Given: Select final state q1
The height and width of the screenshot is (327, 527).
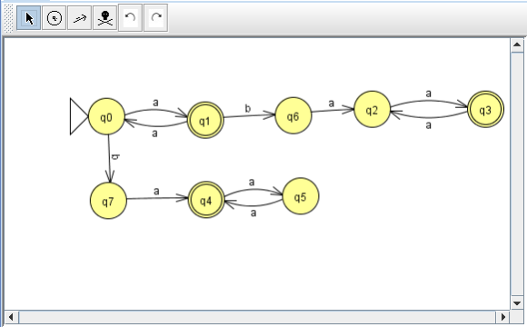Looking at the screenshot, I should (205, 120).
